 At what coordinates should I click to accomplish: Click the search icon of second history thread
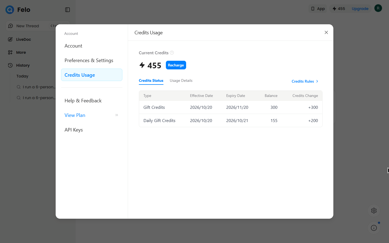point(19,98)
